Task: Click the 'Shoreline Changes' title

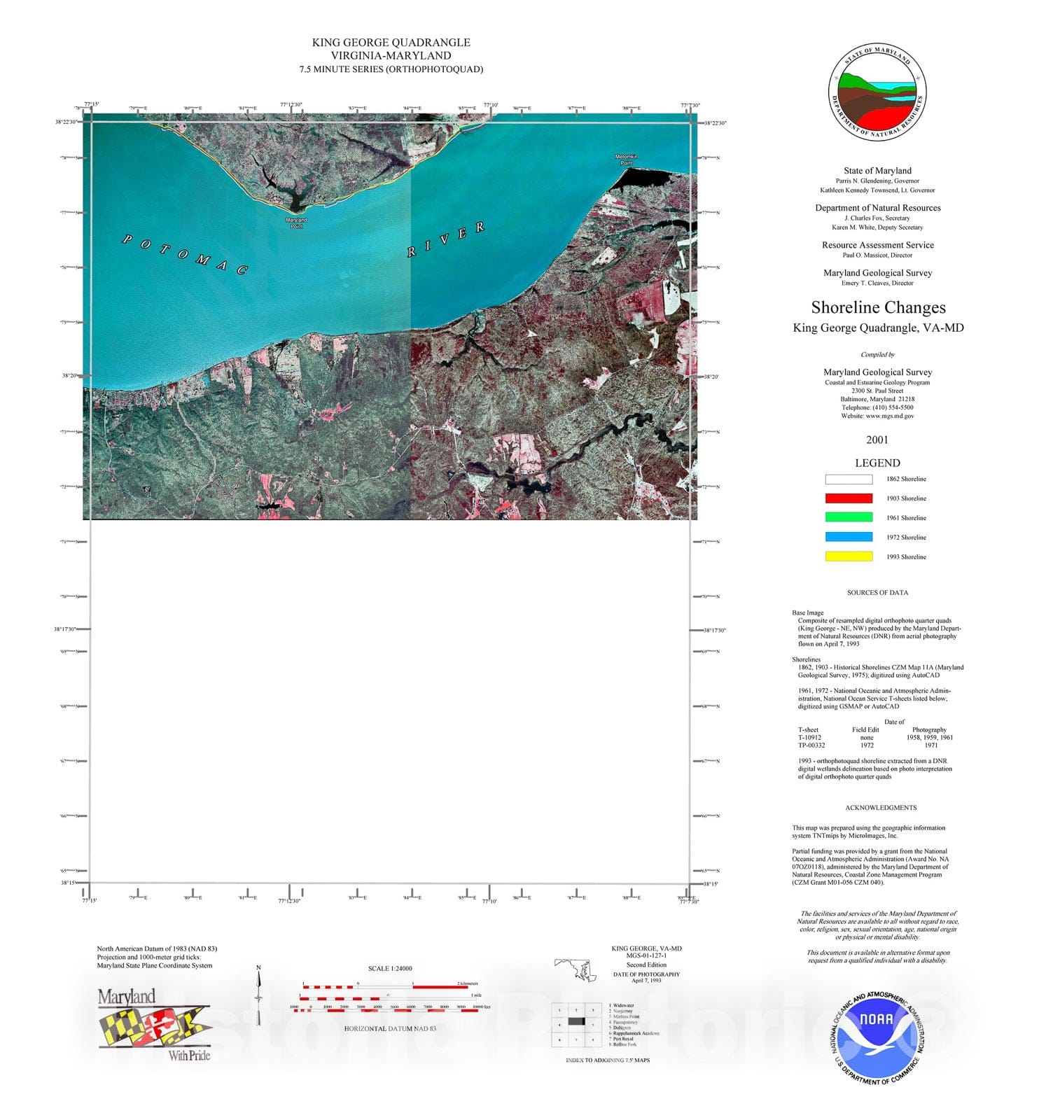Action: (878, 307)
